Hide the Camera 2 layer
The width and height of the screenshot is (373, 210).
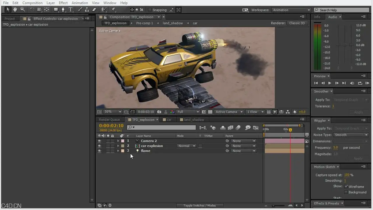pos(99,141)
